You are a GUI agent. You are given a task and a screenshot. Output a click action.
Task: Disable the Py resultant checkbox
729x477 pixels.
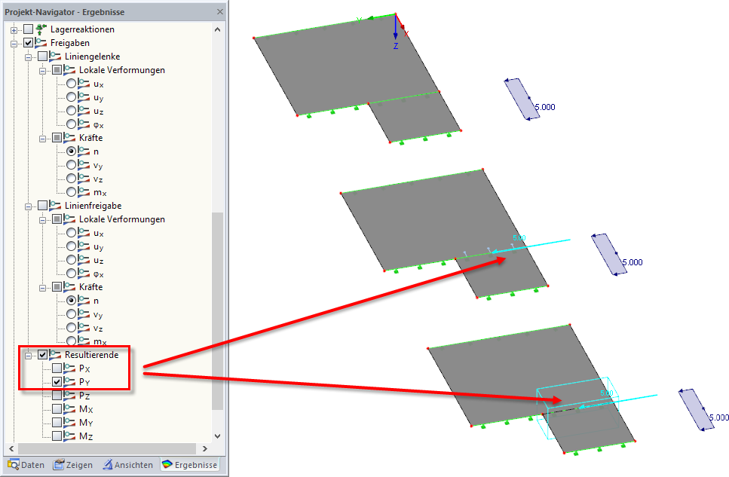pos(57,382)
